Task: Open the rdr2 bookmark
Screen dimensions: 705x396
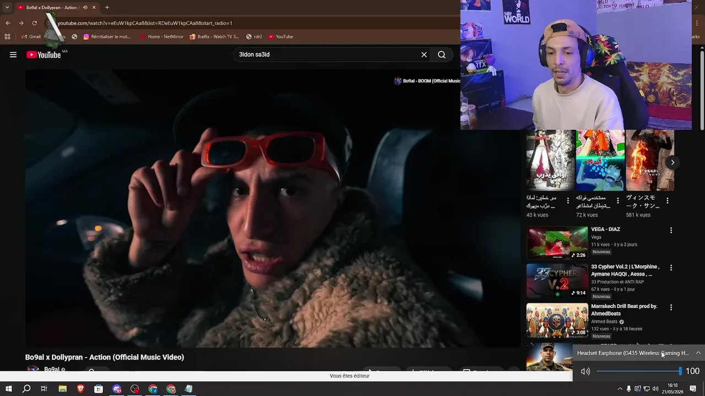Action: [x=254, y=37]
